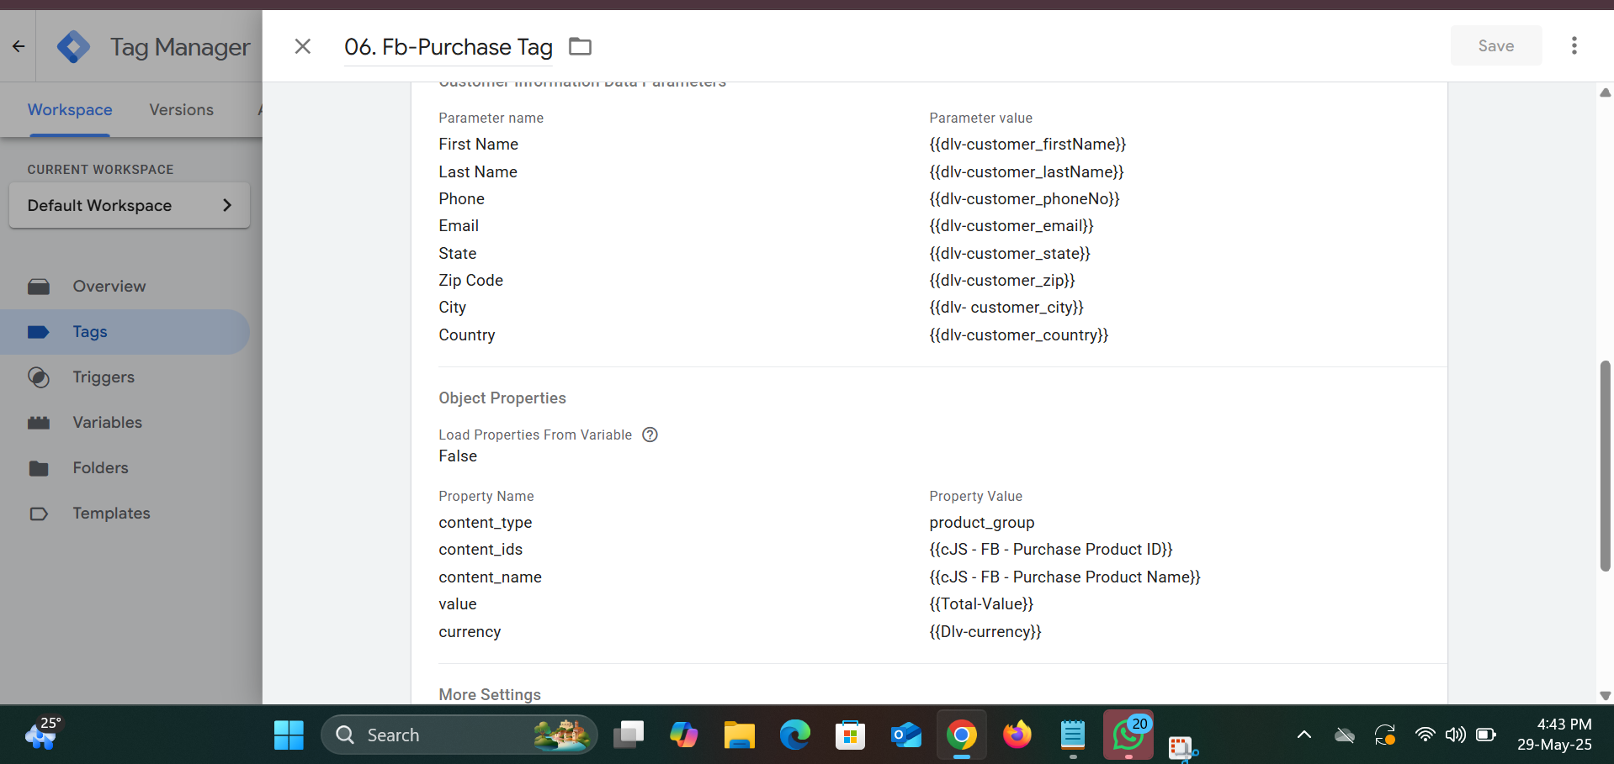The width and height of the screenshot is (1614, 764).
Task: Go back using the left arrow icon
Action: 19,46
